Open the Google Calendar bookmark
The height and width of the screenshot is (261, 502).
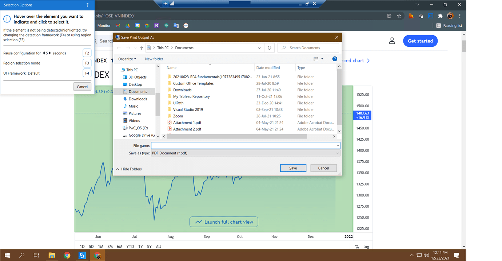(138, 25)
